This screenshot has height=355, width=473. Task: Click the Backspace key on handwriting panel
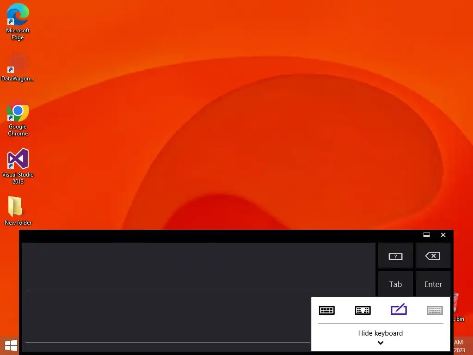click(x=433, y=256)
